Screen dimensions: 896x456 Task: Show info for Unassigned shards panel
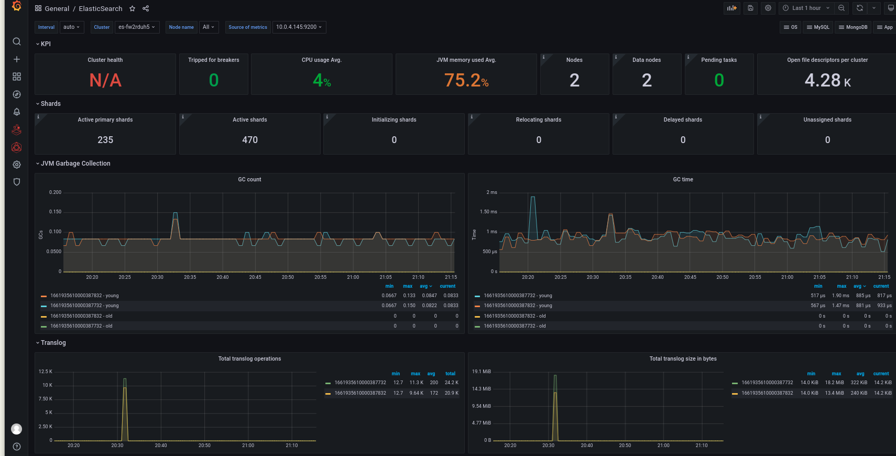[x=760, y=117]
